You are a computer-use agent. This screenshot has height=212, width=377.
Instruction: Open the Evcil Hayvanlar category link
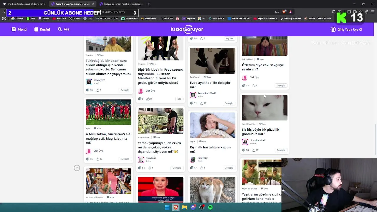[x=249, y=124]
